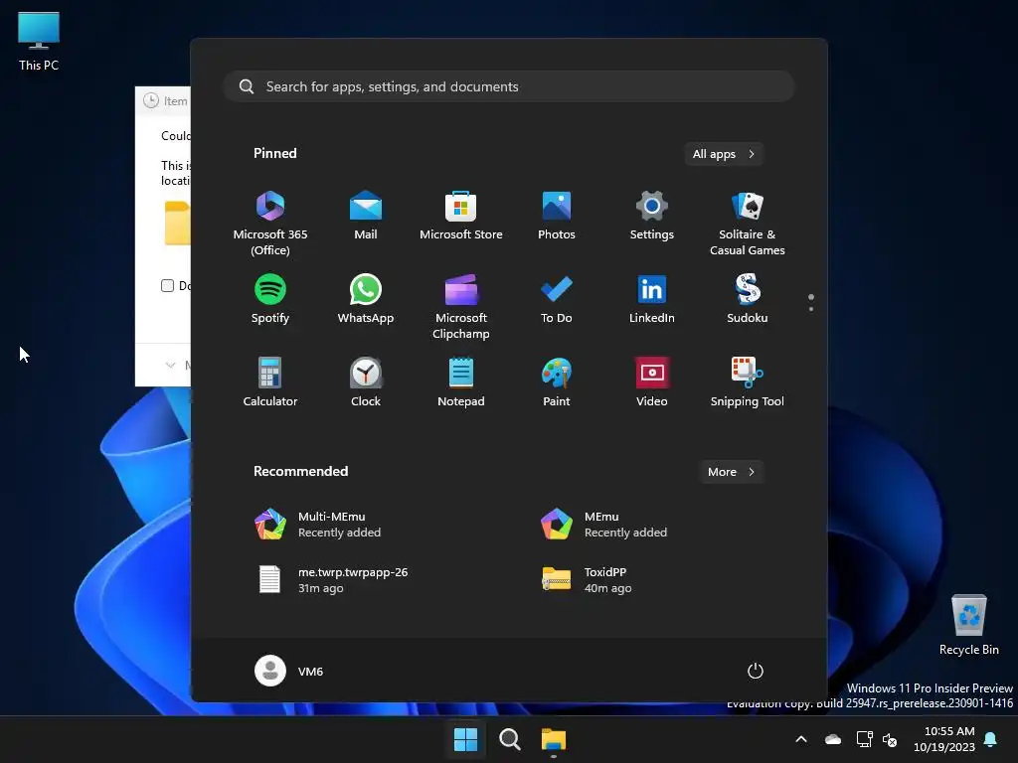Click the power button icon

click(756, 671)
